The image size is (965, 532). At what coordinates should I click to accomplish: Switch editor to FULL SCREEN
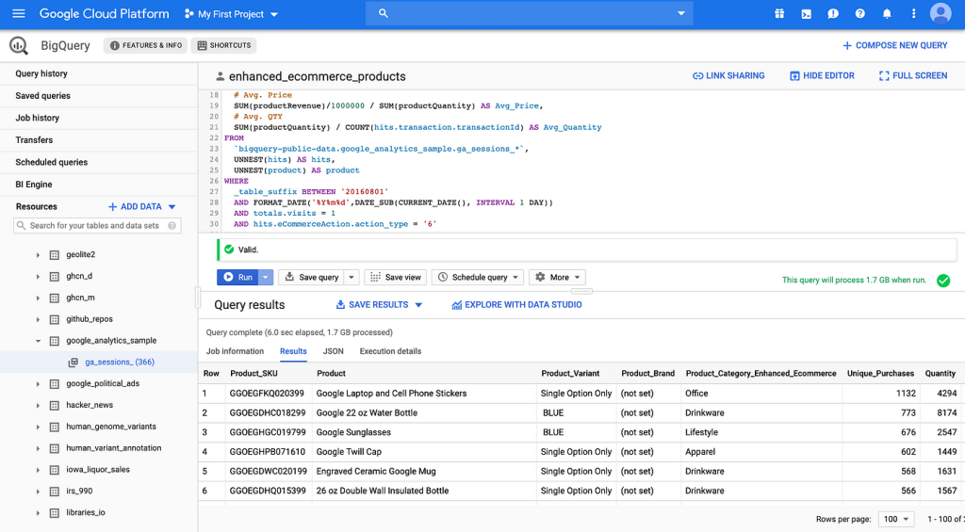coord(913,75)
